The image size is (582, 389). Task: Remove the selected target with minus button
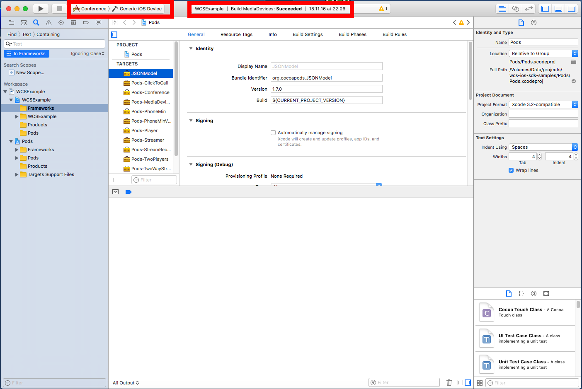[x=124, y=180]
